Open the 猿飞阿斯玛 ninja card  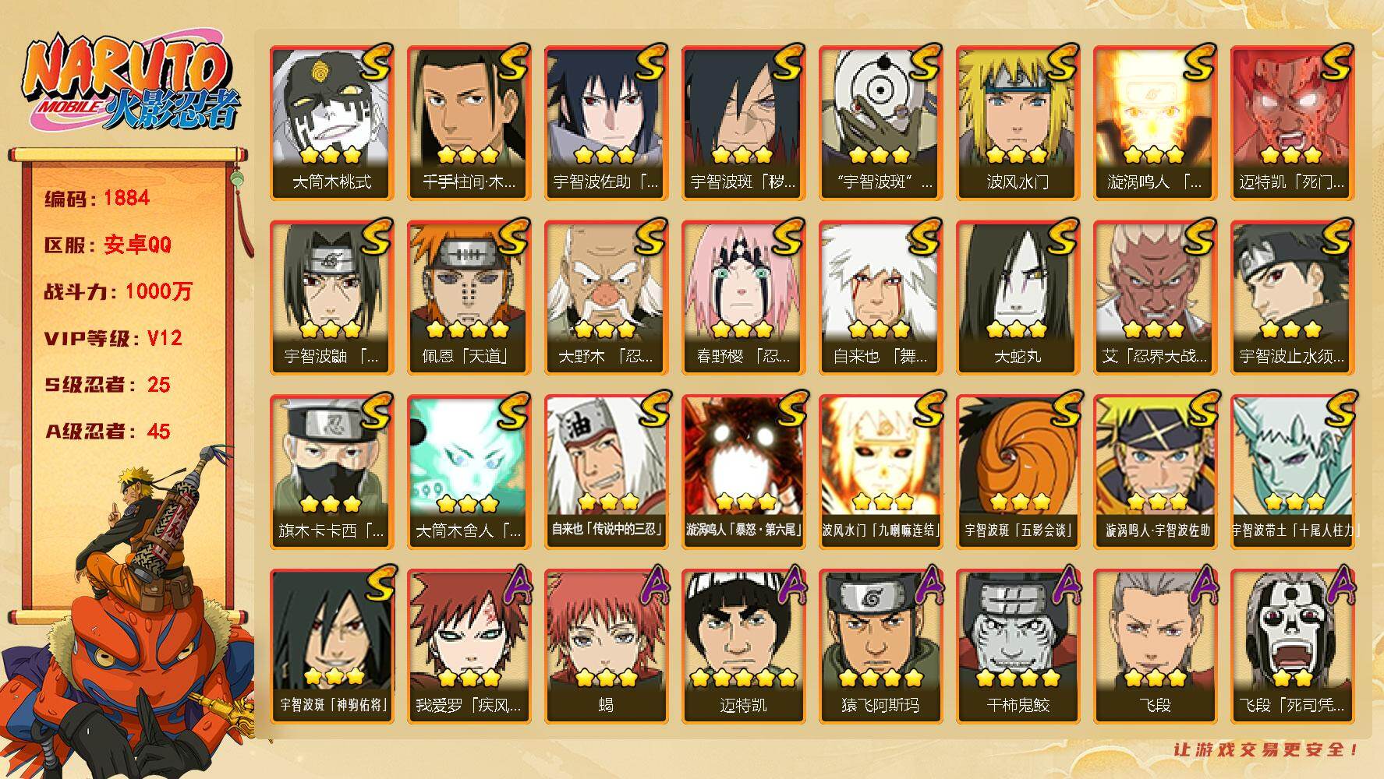pyautogui.click(x=880, y=647)
